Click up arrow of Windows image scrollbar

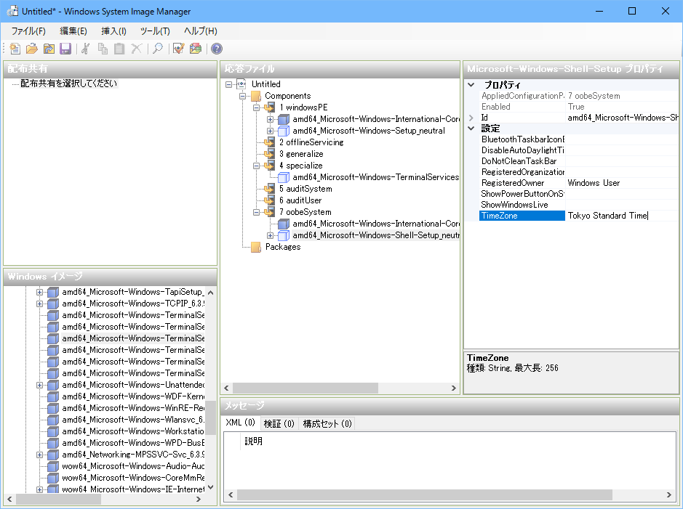point(211,293)
